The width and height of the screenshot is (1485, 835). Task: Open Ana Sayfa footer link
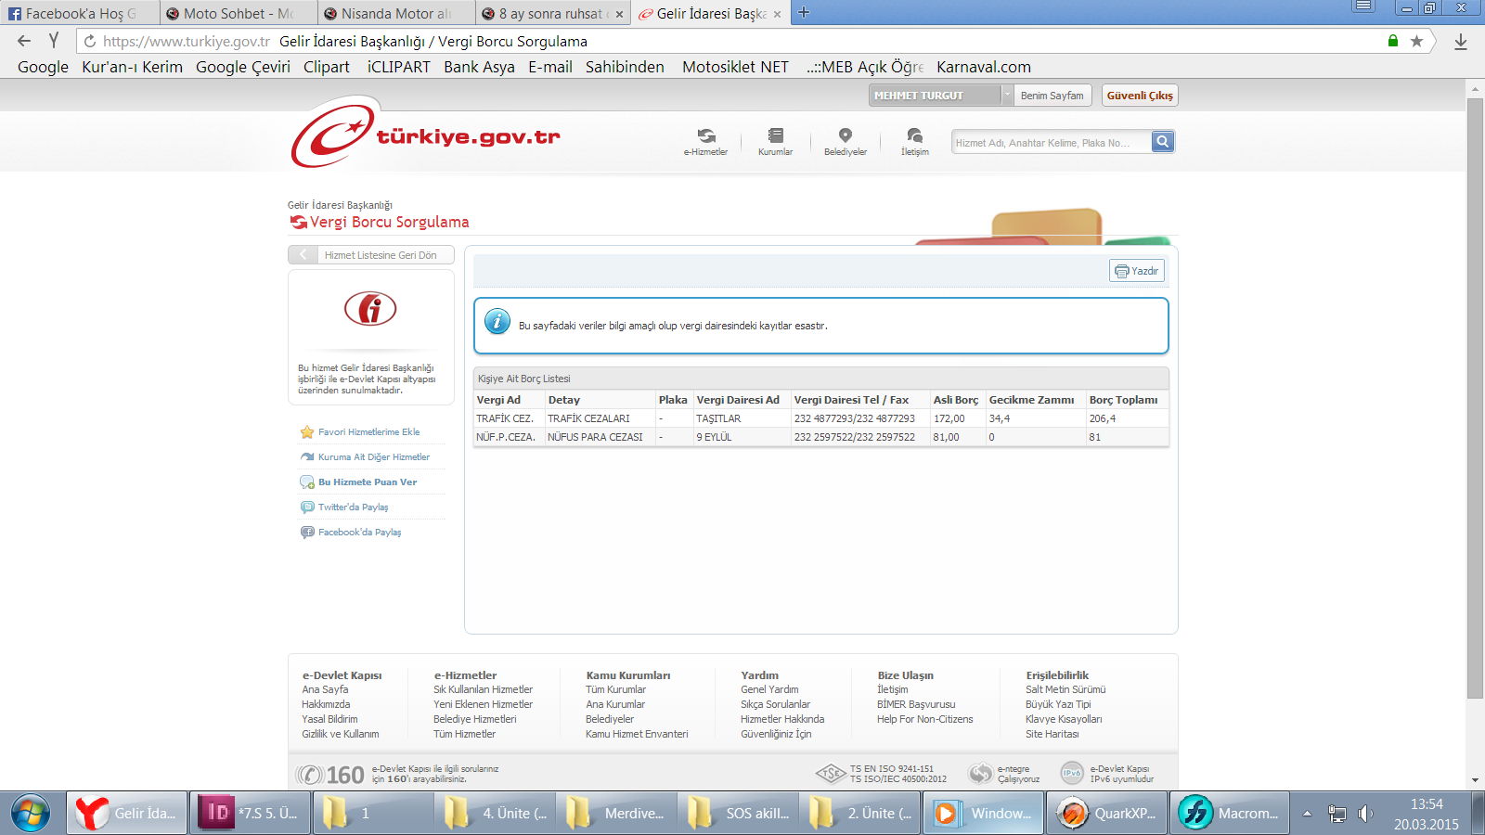[325, 689]
